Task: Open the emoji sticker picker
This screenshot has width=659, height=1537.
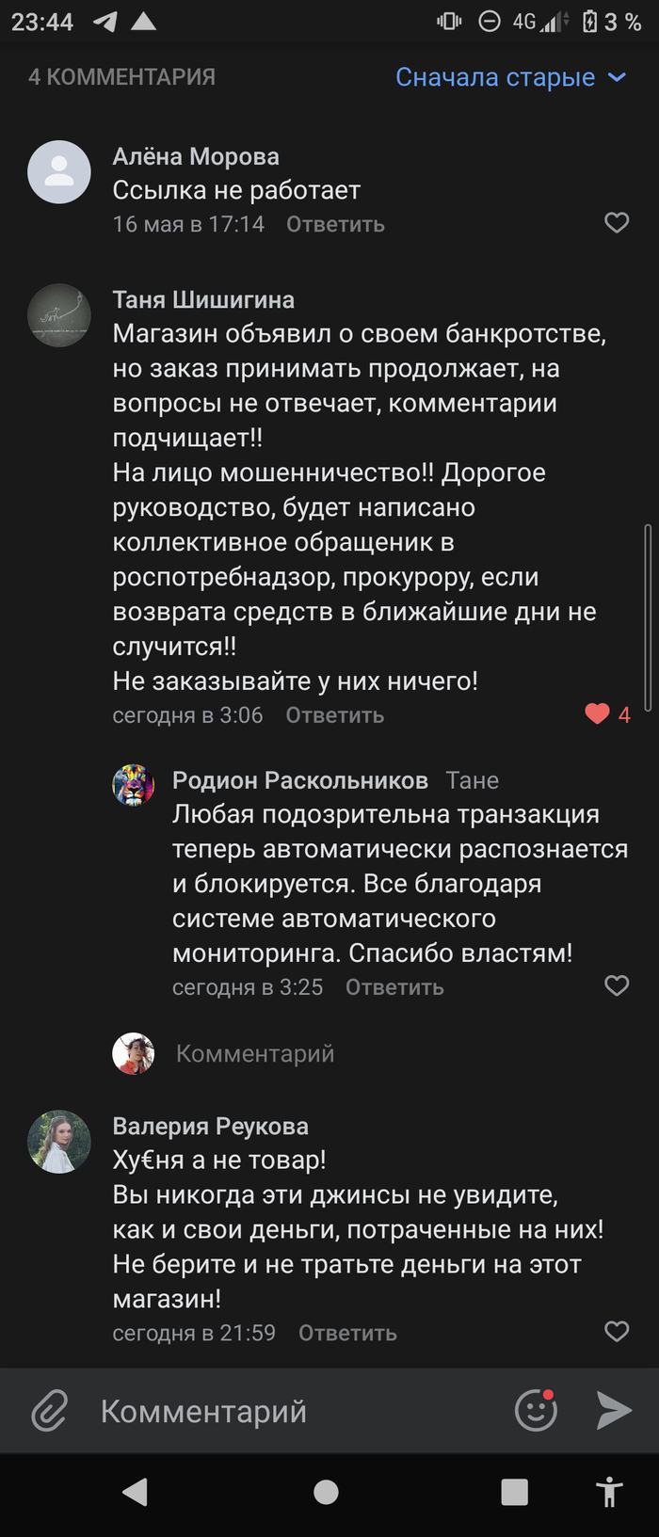Action: coord(536,1410)
